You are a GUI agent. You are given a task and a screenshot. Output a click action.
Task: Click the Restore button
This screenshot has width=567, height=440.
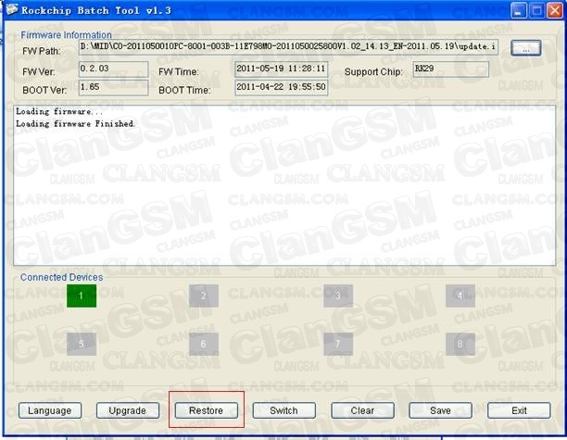(x=206, y=410)
